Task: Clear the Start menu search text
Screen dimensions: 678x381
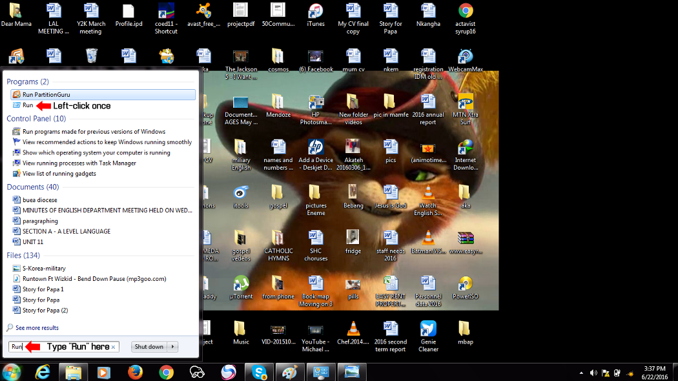Action: [113, 347]
